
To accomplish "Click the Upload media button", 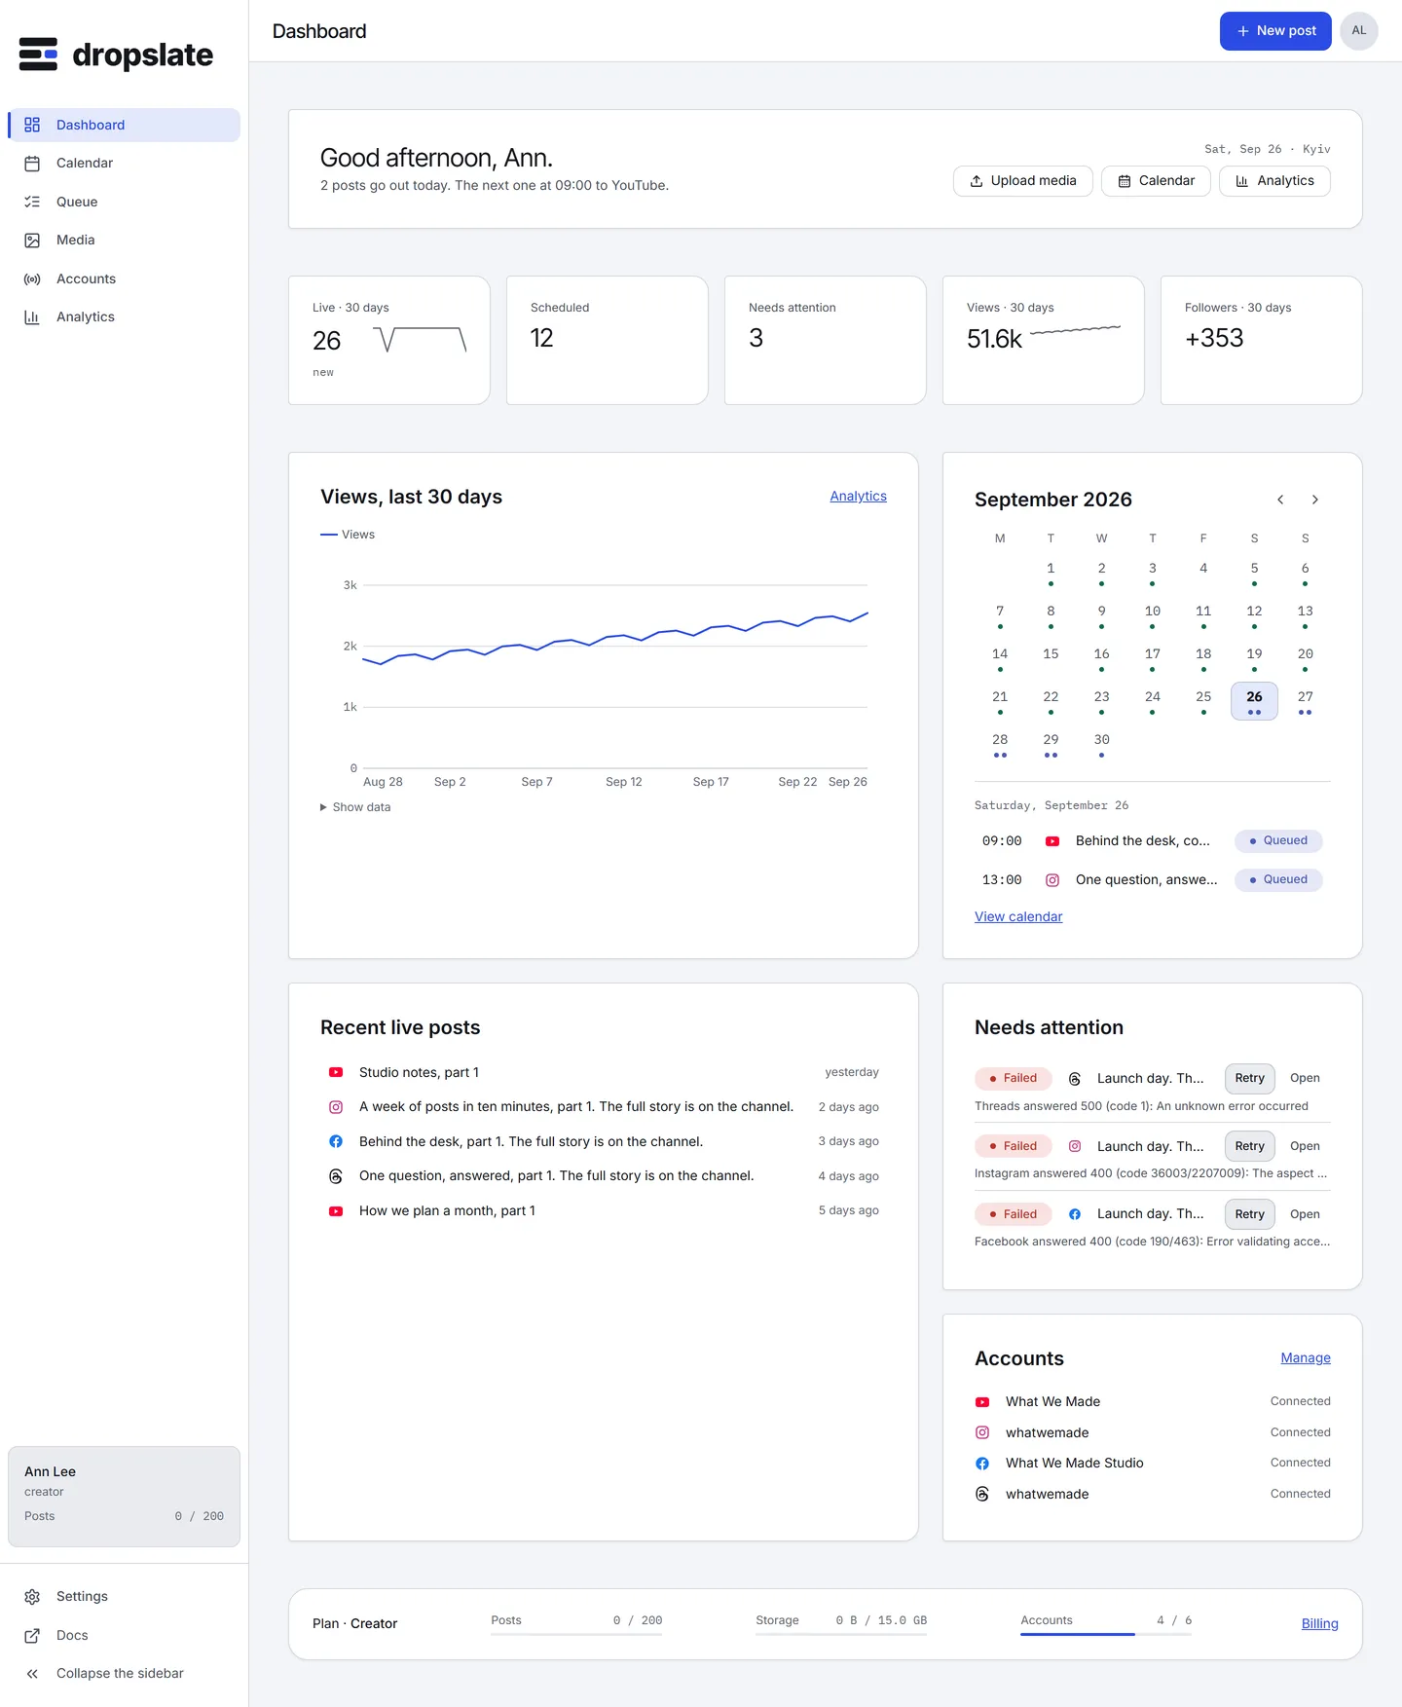I will (x=1023, y=181).
